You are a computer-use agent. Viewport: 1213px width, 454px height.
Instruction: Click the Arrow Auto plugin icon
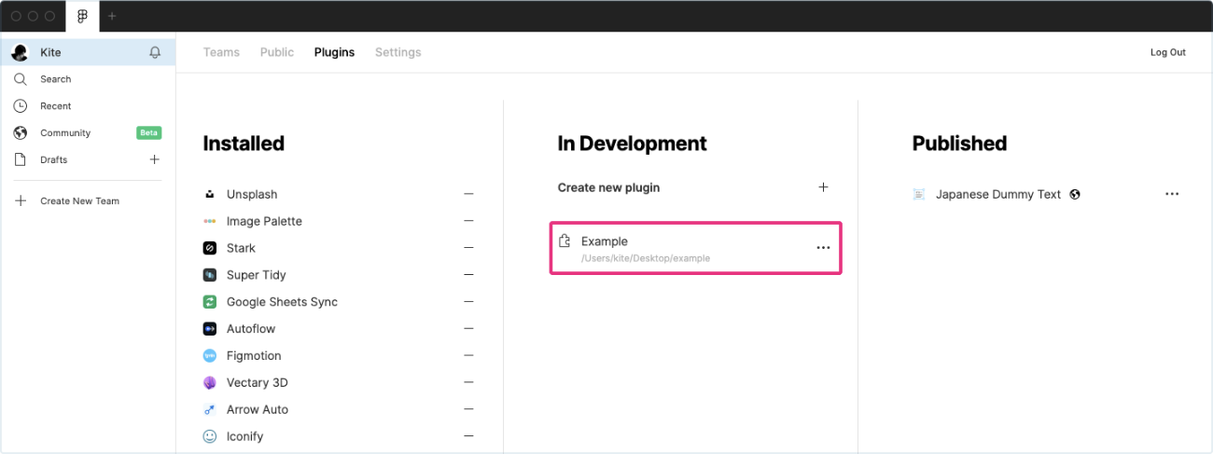(210, 409)
